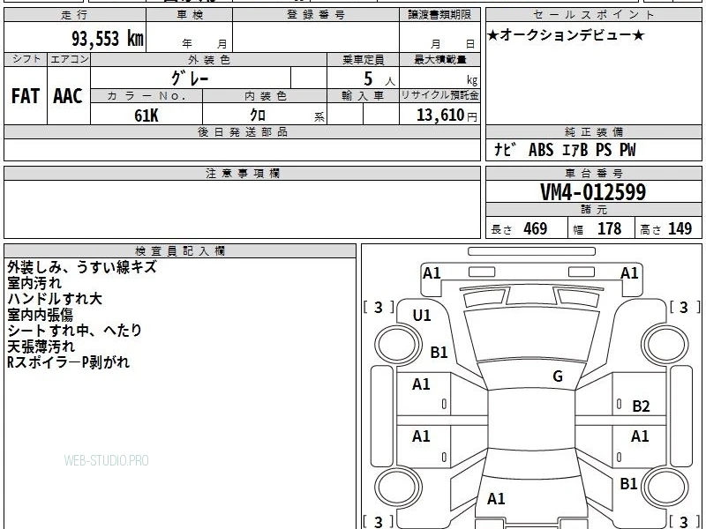Click the 注意事項欄 section header
This screenshot has width=706, height=529.
click(242, 173)
